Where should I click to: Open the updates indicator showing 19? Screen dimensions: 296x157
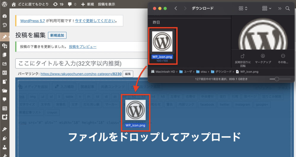point(58,4)
